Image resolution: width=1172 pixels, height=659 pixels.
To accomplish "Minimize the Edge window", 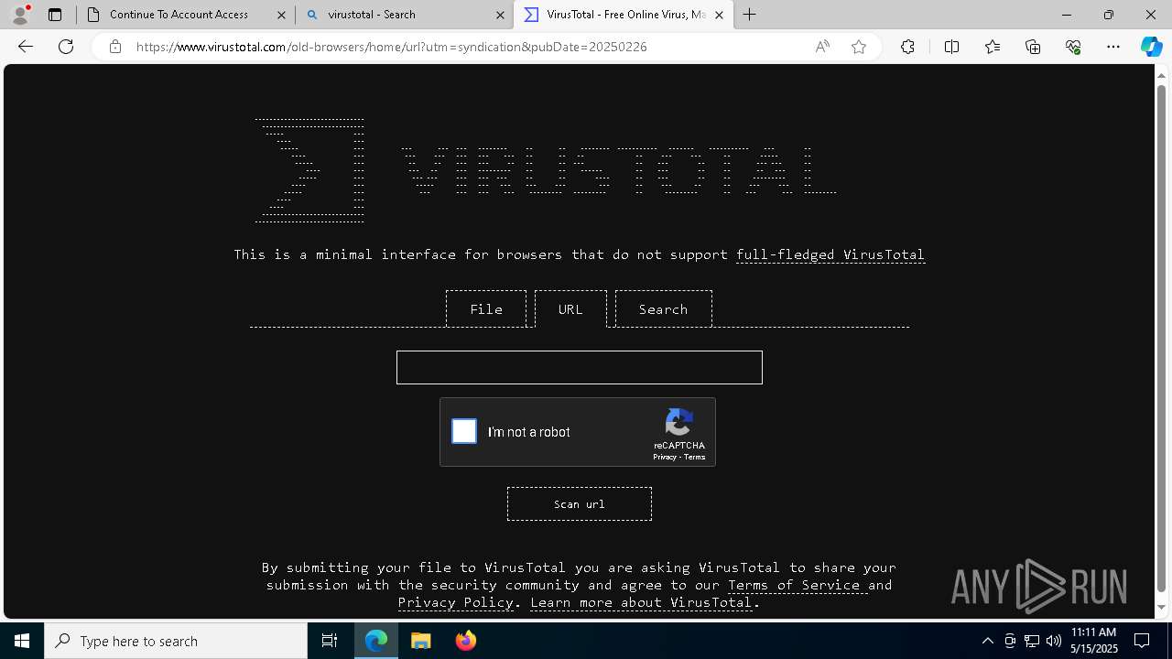I will (1067, 15).
